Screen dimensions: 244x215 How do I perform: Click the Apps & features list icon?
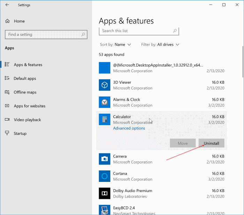[7, 64]
